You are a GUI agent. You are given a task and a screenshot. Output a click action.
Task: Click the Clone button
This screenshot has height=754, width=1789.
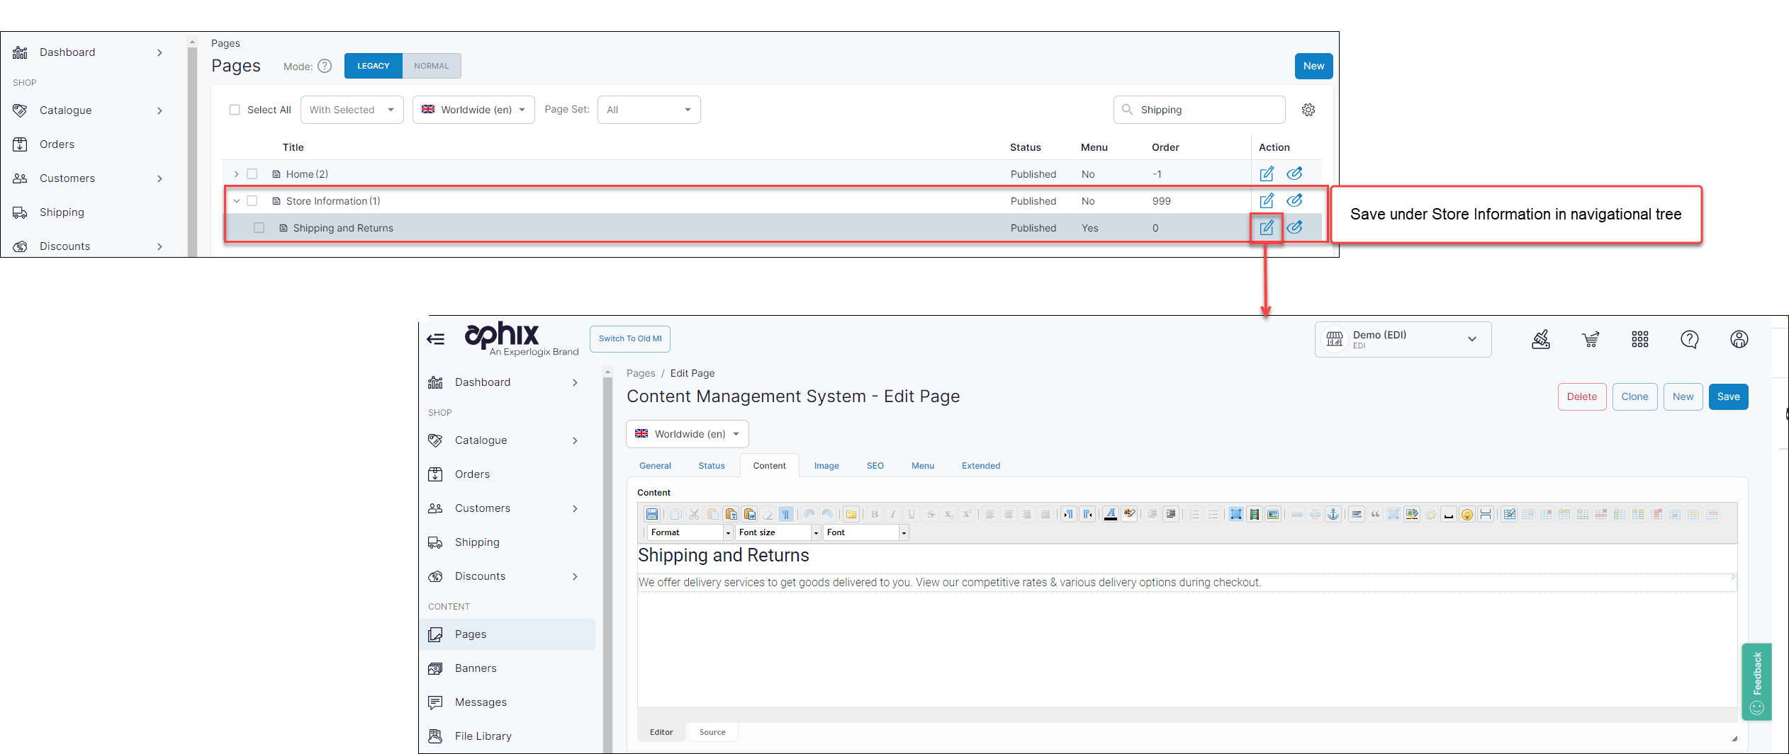1634,396
